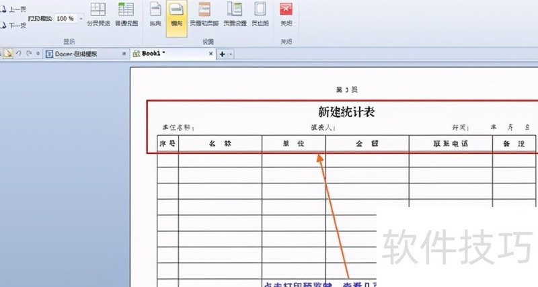
Task: Click the 序号 column header
Action: 167,143
